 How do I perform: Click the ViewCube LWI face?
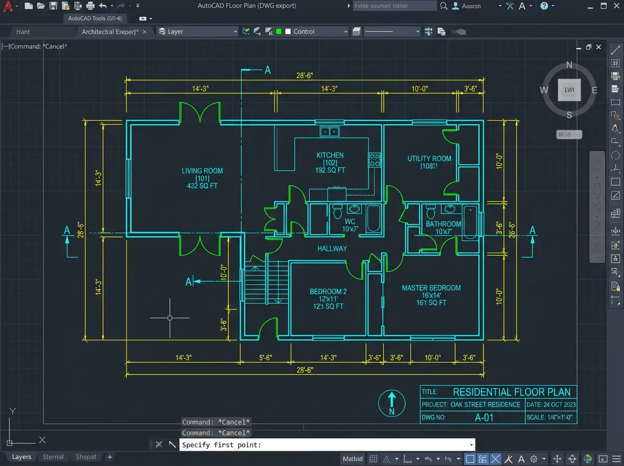pyautogui.click(x=569, y=89)
